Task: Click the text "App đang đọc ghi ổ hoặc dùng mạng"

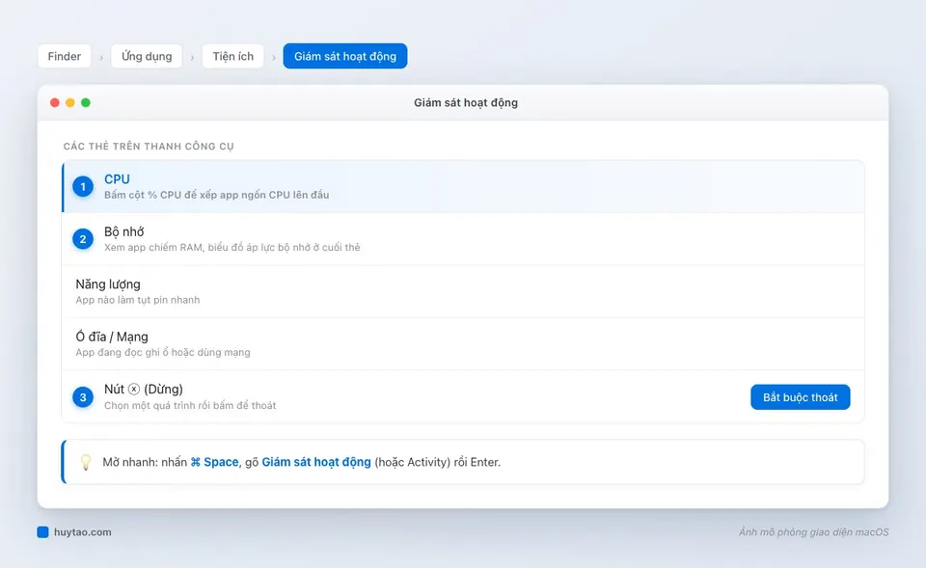Action: (x=163, y=353)
